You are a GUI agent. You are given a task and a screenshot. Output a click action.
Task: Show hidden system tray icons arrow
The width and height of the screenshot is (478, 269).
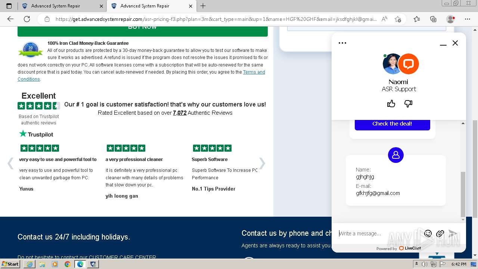416,264
